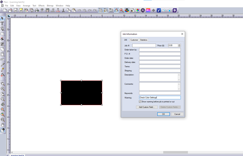Viewport: 243px width, 156px height.
Task: Open the color palette icon
Action: 116,10
